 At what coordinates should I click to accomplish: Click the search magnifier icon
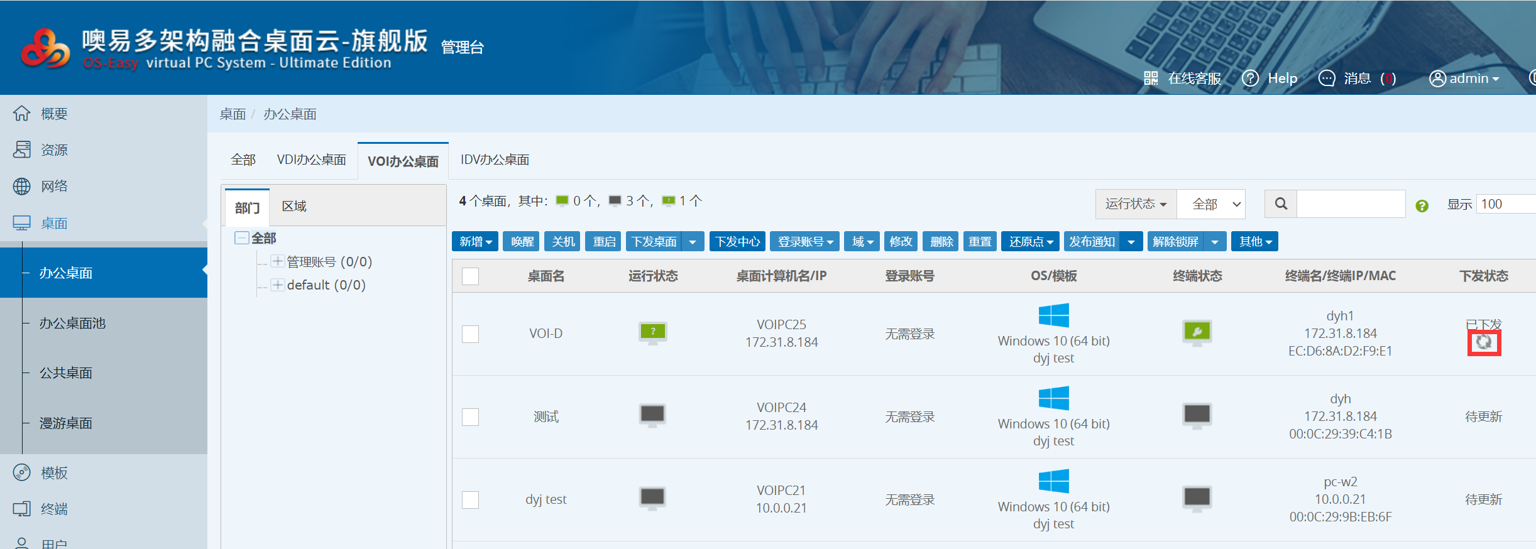coord(1280,204)
